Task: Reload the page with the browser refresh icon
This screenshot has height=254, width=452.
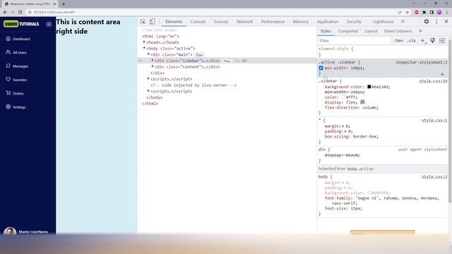Action: [x=20, y=12]
